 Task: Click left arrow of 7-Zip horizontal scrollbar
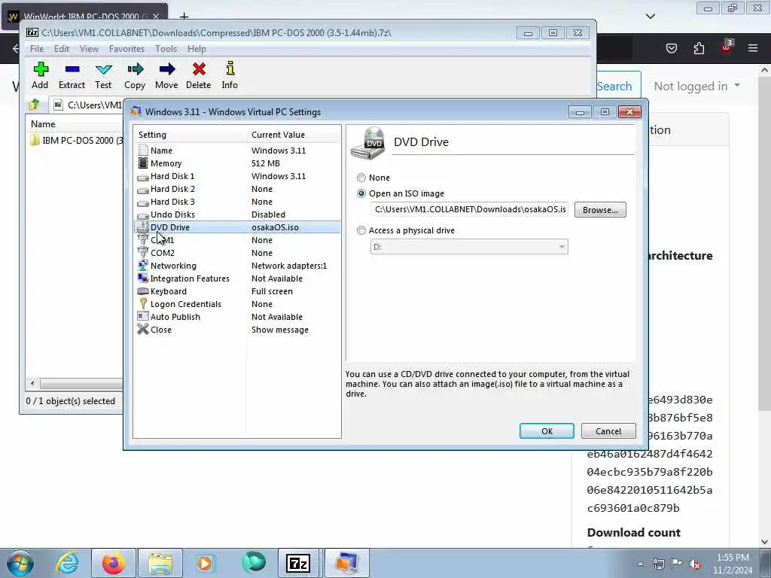click(x=32, y=383)
